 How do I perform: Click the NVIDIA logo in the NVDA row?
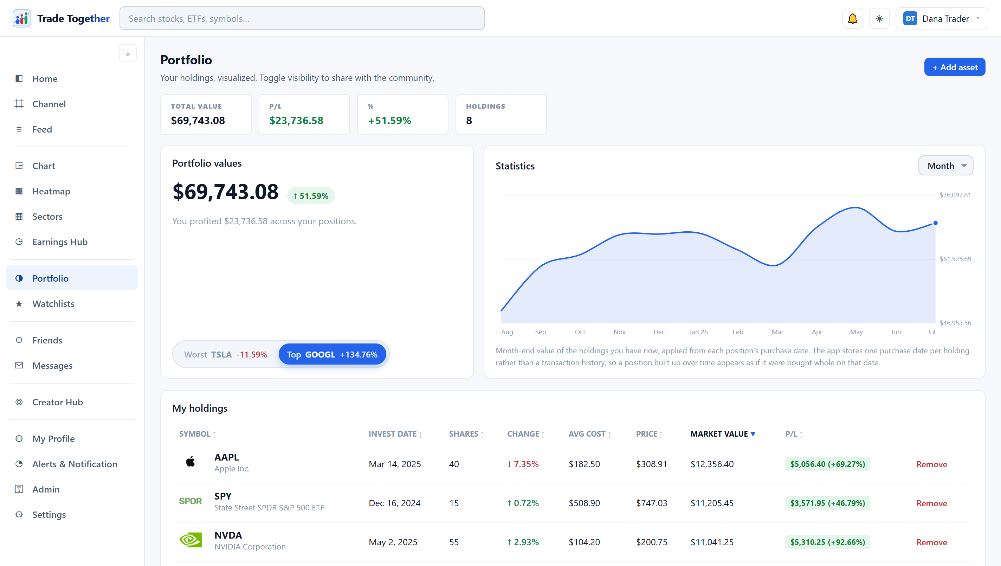[190, 540]
